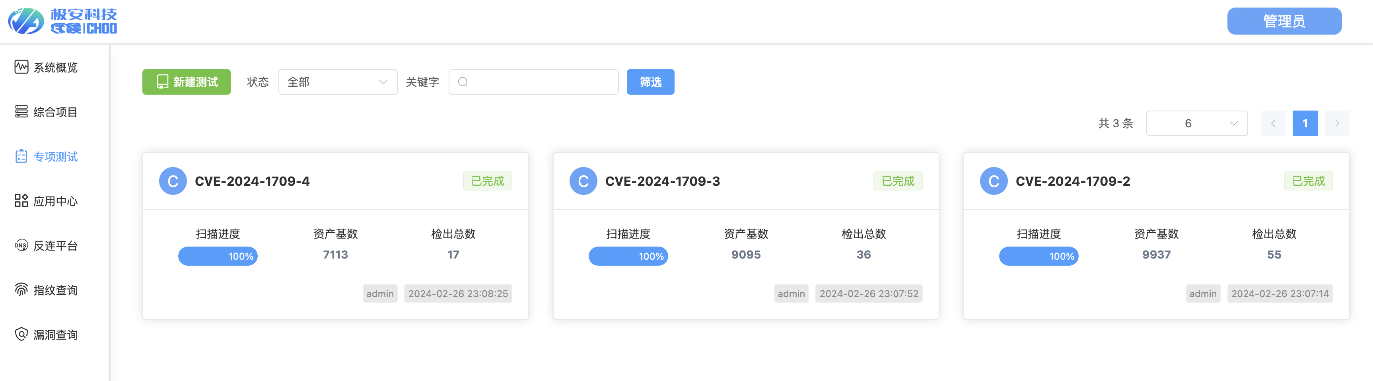Select page 1 in pagination
The image size is (1373, 381).
[1305, 124]
